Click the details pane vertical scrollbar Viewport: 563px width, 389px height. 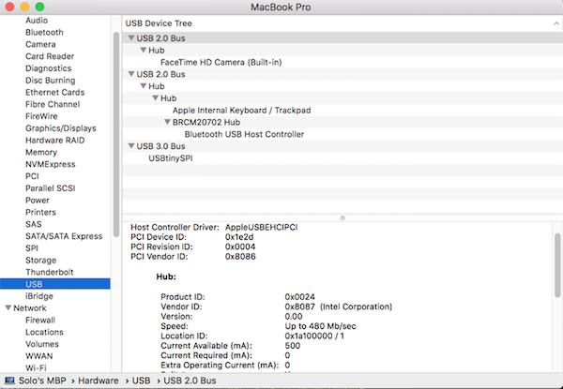[557, 265]
